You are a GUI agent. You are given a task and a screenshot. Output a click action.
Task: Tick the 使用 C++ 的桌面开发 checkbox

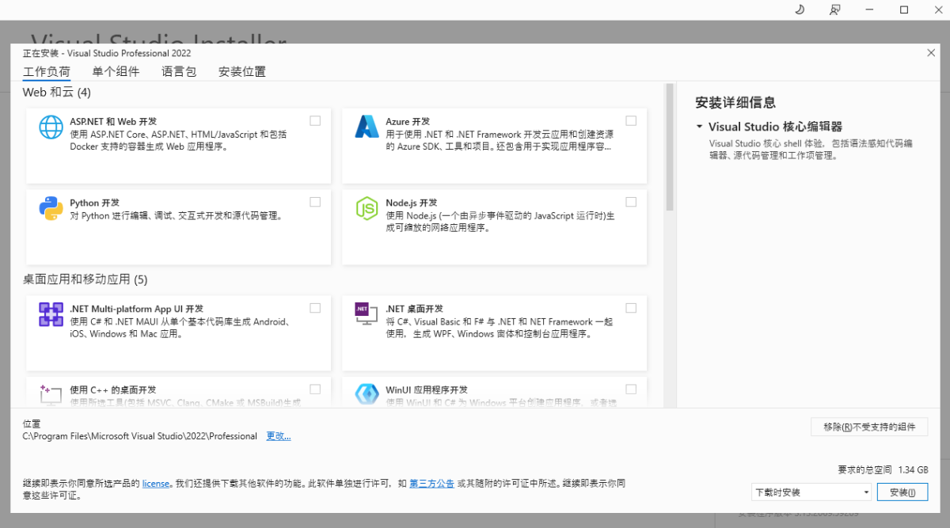[315, 389]
